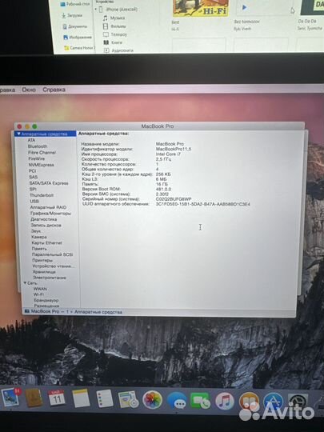Screen dimensions: 324x432
Task: Click the hardware UUID value
Action: [x=203, y=204]
